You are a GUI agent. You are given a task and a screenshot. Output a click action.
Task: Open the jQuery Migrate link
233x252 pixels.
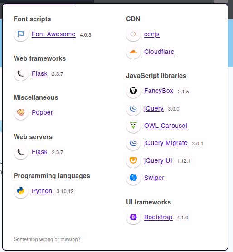(166, 143)
